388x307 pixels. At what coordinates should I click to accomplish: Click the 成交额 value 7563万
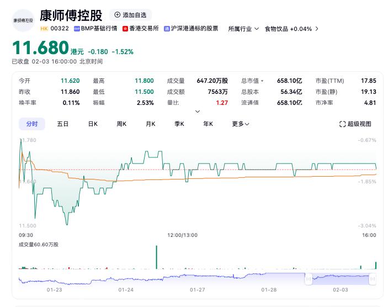(x=218, y=92)
